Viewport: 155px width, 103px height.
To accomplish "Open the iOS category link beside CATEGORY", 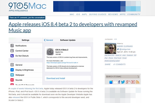I will (115, 39).
